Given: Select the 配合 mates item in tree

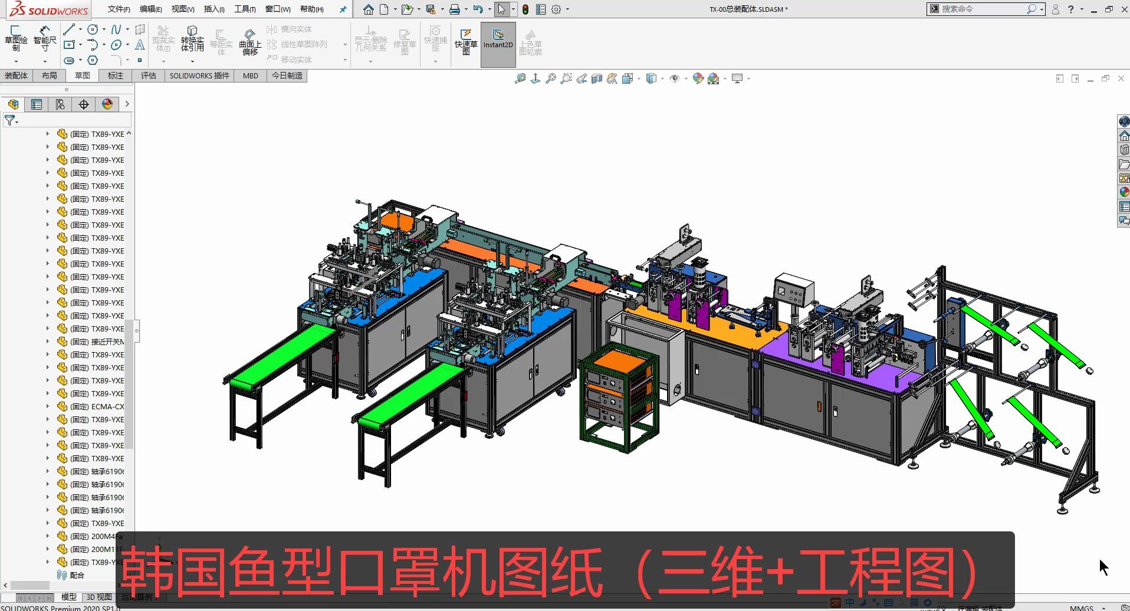Looking at the screenshot, I should point(77,575).
